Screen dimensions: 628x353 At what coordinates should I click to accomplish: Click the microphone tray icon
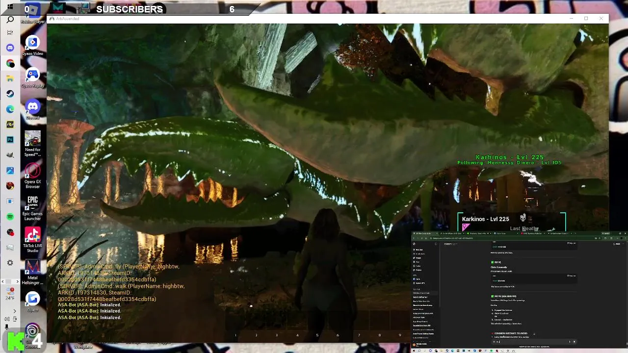tap(6, 326)
